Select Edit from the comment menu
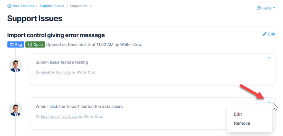 238,114
